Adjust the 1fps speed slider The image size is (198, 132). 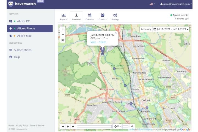pyautogui.click(x=125, y=127)
